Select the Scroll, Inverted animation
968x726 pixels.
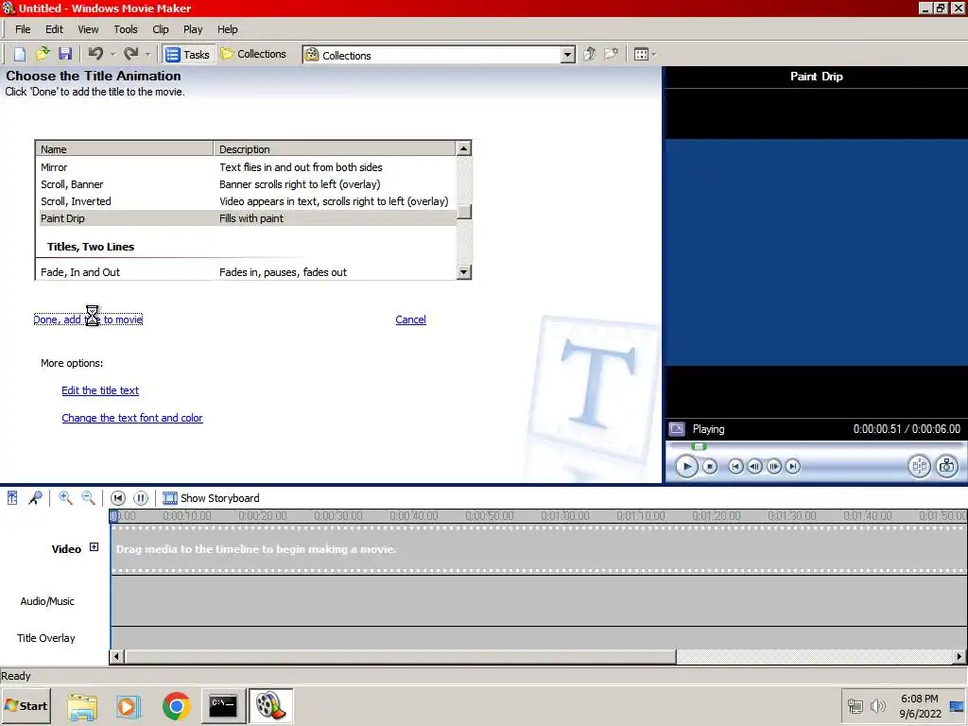(x=246, y=201)
